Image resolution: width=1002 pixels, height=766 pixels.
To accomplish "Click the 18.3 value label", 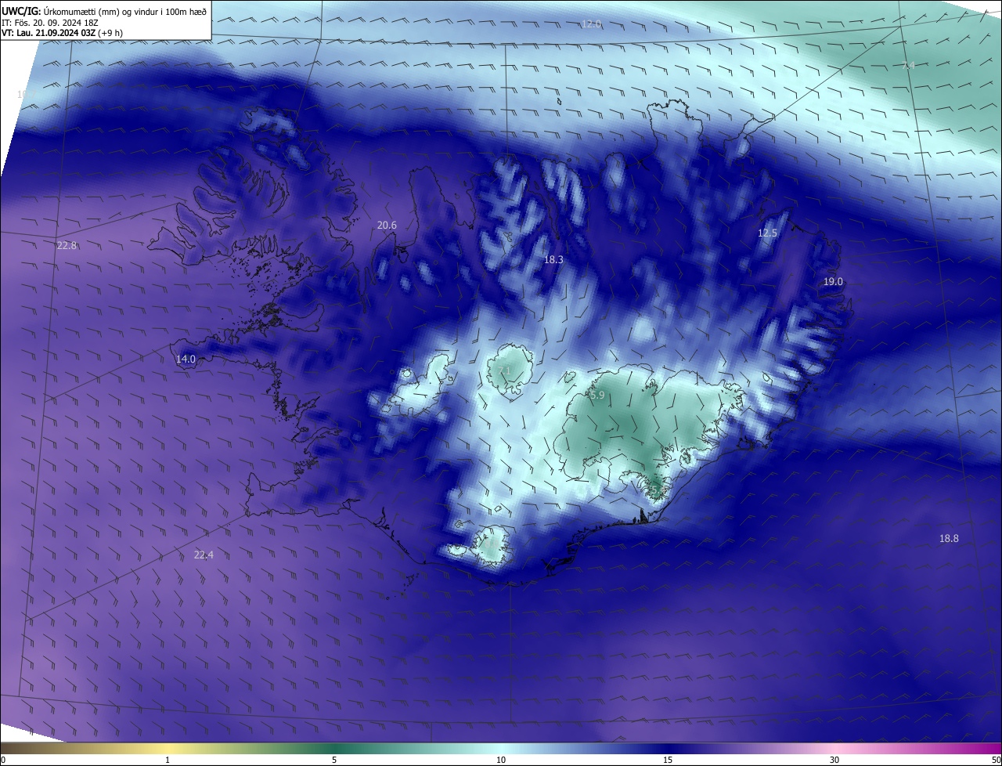I will 553,259.
